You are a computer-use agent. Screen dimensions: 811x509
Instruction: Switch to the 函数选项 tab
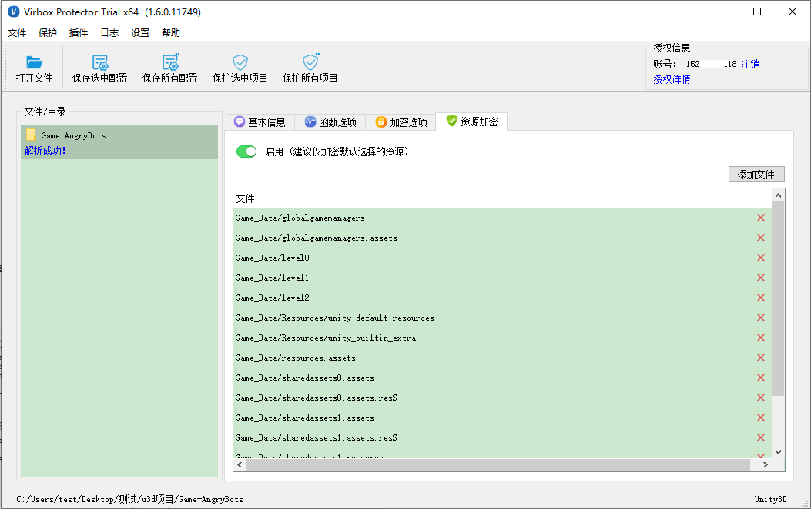pyautogui.click(x=330, y=121)
